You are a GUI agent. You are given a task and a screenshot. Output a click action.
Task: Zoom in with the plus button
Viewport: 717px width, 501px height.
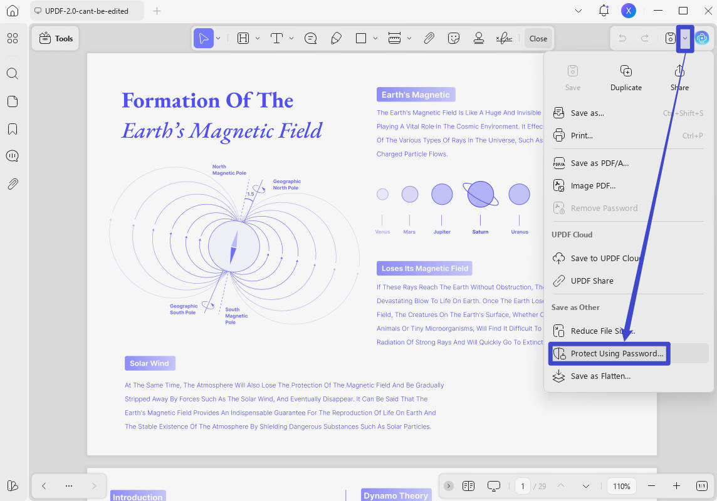click(x=676, y=486)
